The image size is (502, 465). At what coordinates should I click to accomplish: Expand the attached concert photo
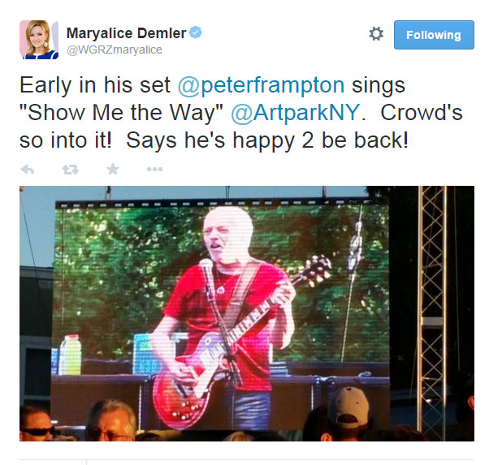[x=247, y=313]
